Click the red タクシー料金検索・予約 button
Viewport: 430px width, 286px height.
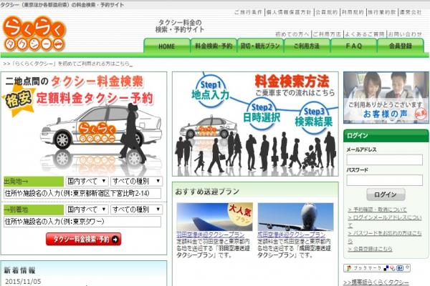83,240
